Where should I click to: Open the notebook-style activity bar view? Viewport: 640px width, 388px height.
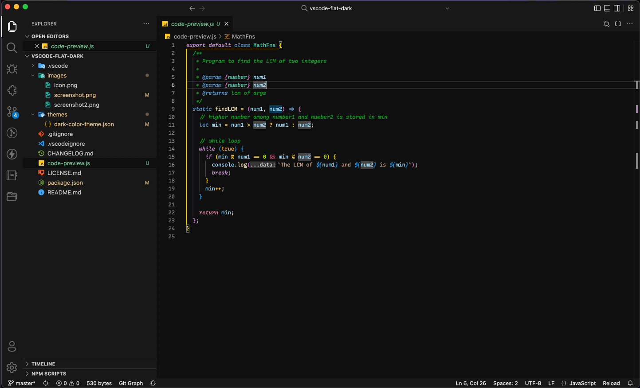coord(12,175)
